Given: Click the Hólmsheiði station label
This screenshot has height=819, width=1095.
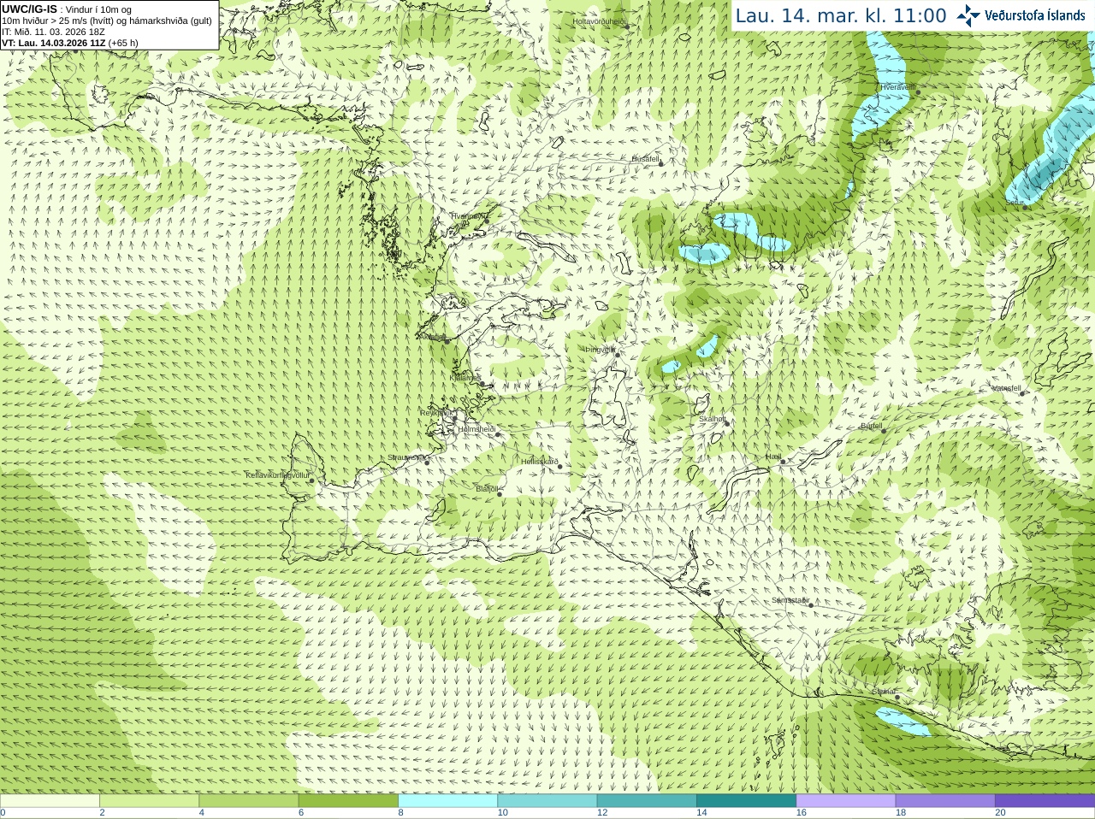Looking at the screenshot, I should tap(476, 429).
